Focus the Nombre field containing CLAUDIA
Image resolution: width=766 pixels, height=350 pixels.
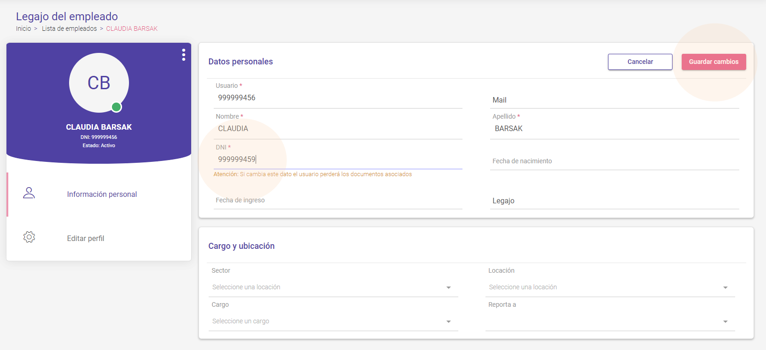point(338,128)
